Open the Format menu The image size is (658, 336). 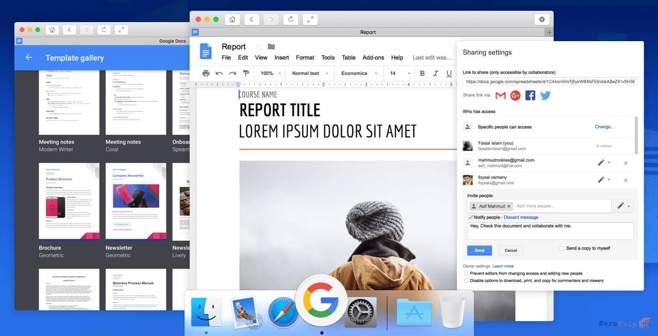(x=305, y=58)
